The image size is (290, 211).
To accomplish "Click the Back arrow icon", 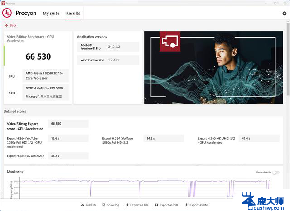I will (x=7, y=25).
